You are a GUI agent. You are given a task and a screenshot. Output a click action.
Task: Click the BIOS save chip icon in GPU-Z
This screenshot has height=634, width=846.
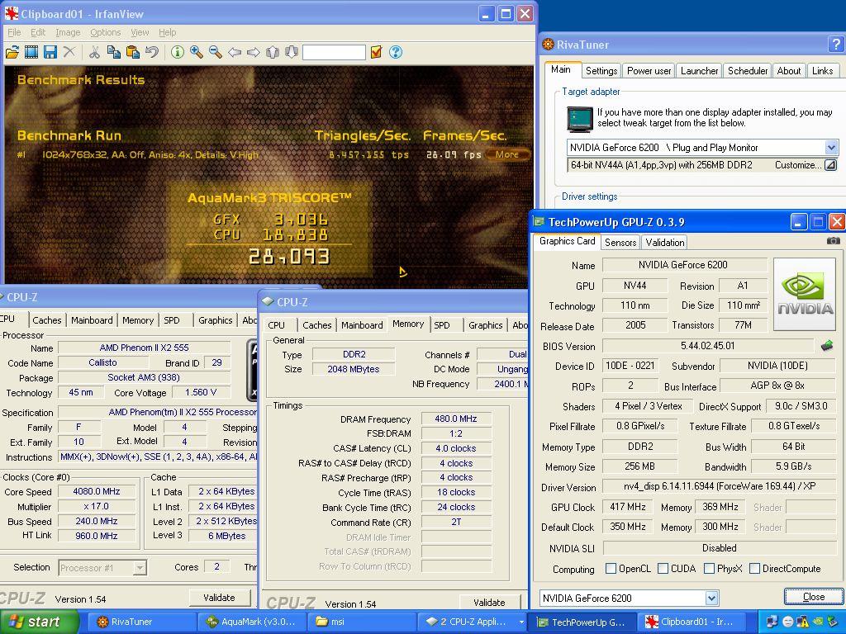(x=826, y=346)
